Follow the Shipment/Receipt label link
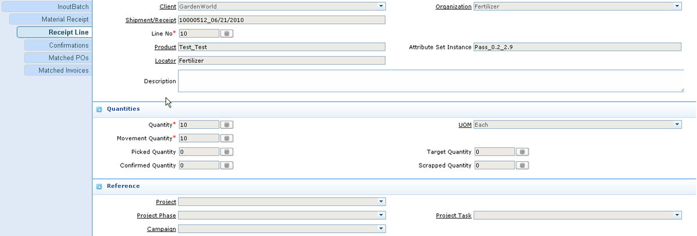This screenshot has width=697, height=236. click(151, 20)
